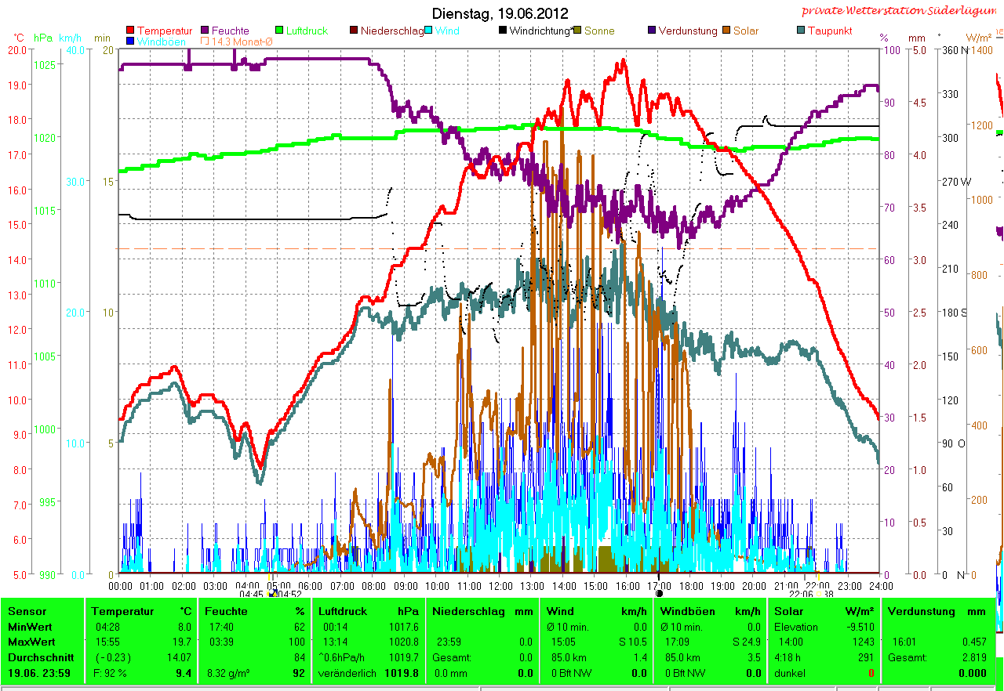Image resolution: width=1004 pixels, height=691 pixels.
Task: Click the 12:00 label on time axis
Action: coord(500,585)
